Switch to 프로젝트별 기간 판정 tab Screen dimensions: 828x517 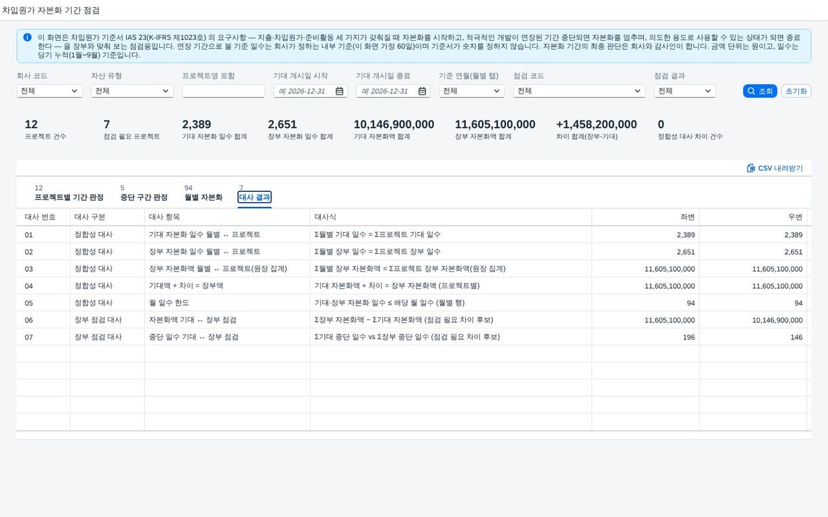coord(69,197)
